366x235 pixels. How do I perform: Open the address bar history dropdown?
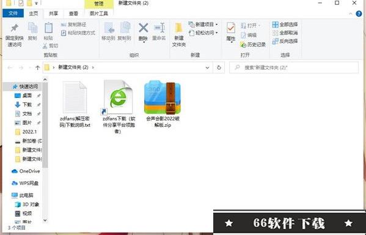[x=207, y=67]
